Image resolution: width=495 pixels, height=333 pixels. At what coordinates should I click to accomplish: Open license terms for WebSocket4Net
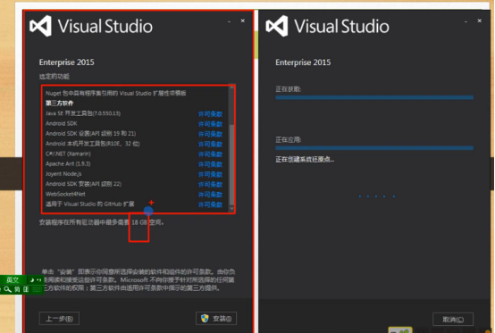[x=210, y=195]
